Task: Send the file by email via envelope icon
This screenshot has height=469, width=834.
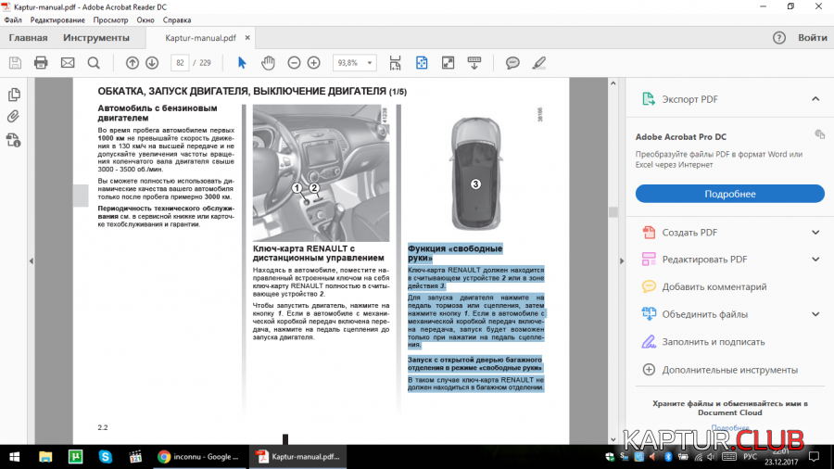Action: (x=67, y=63)
